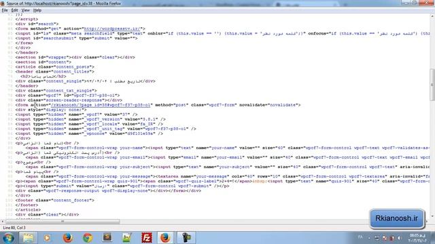This screenshot has width=435, height=244.
Task: Click the wordpresstv.ir form action link
Action: [x=112, y=28]
